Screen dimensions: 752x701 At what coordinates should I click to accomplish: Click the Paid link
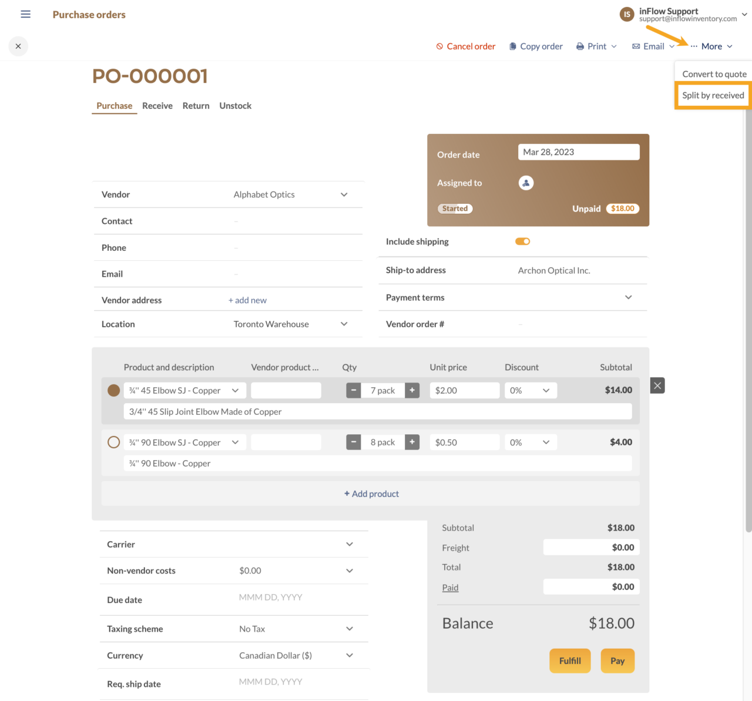[x=450, y=588]
